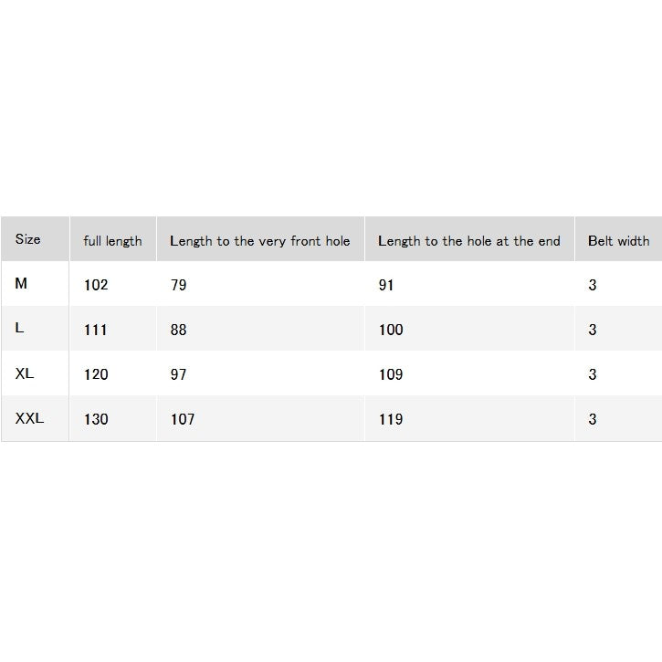Click the front hole value 79
662x662 pixels.
point(178,285)
